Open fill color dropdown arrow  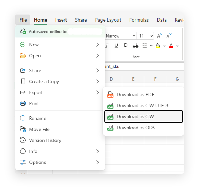pyautogui.click(x=164, y=46)
